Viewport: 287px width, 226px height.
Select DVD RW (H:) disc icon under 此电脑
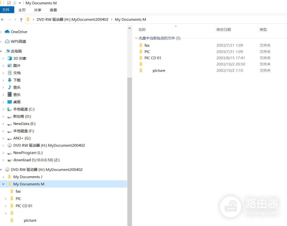pos(10,146)
